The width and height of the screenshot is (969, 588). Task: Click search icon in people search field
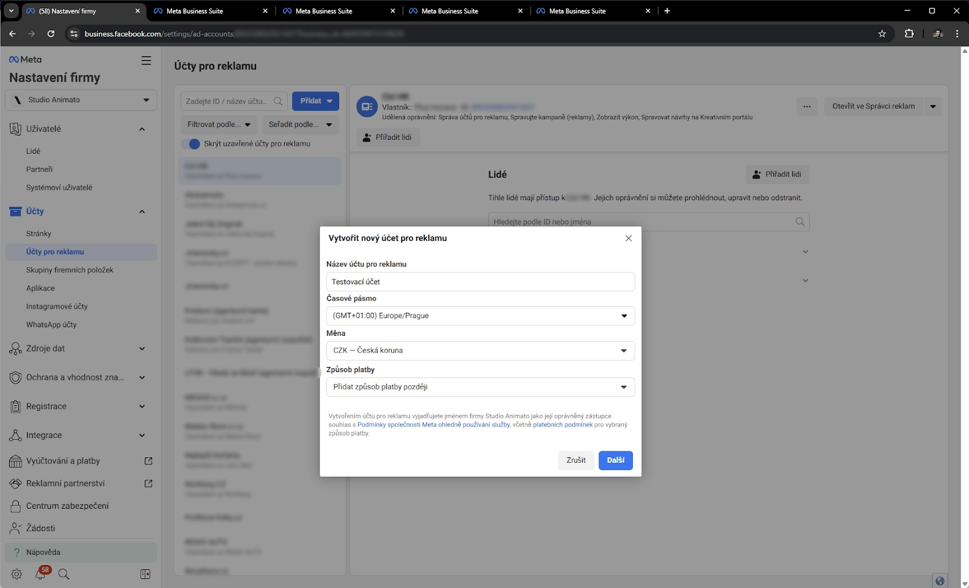tap(800, 222)
